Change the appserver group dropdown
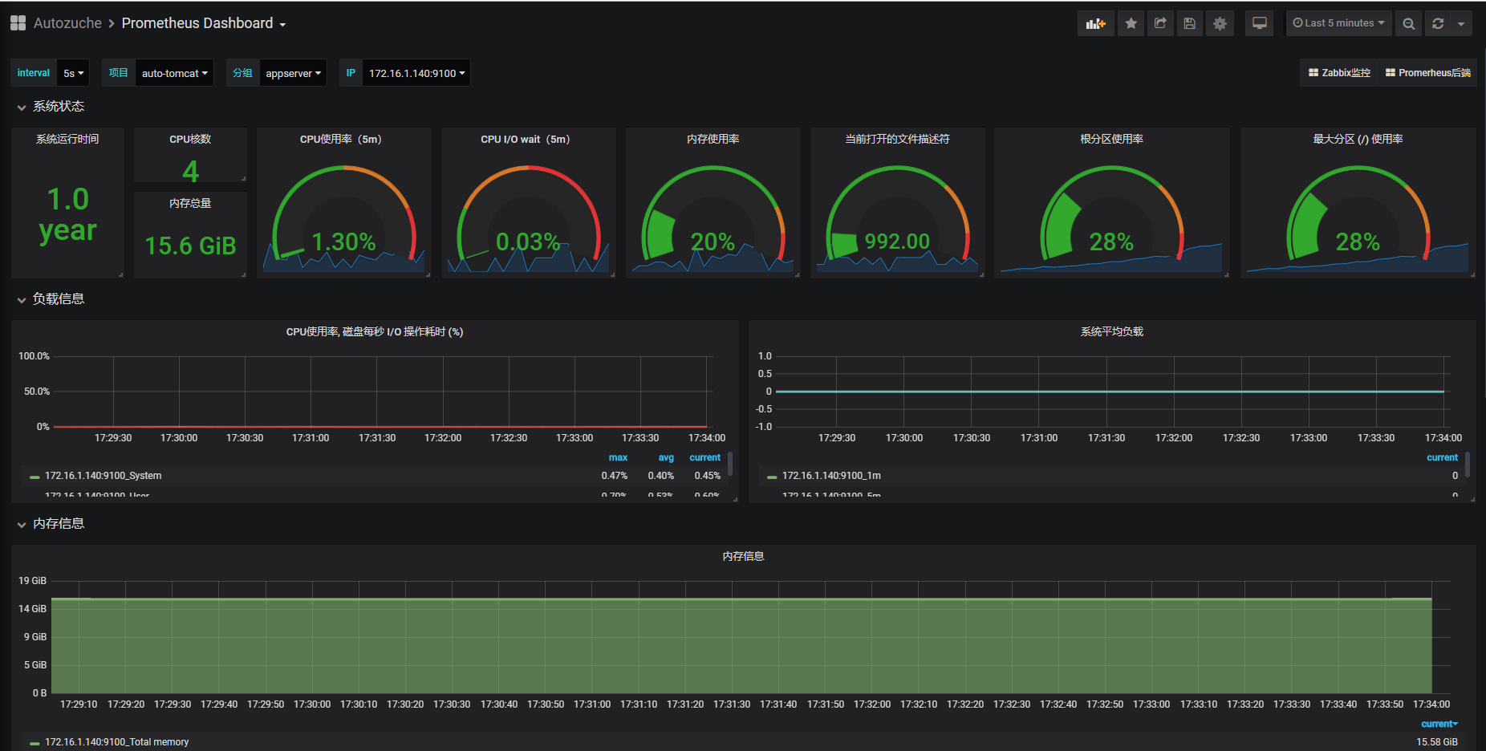1486x751 pixels. [x=293, y=73]
